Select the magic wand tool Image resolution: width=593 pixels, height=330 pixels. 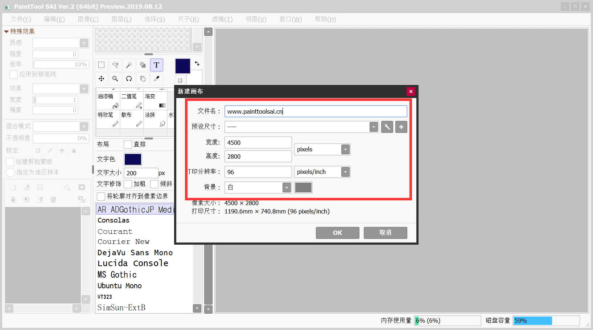tap(129, 65)
